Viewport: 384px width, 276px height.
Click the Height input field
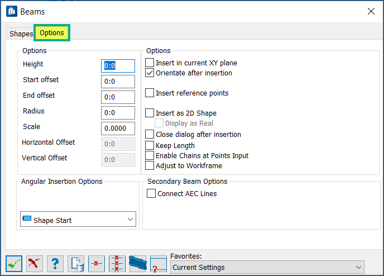click(x=118, y=66)
